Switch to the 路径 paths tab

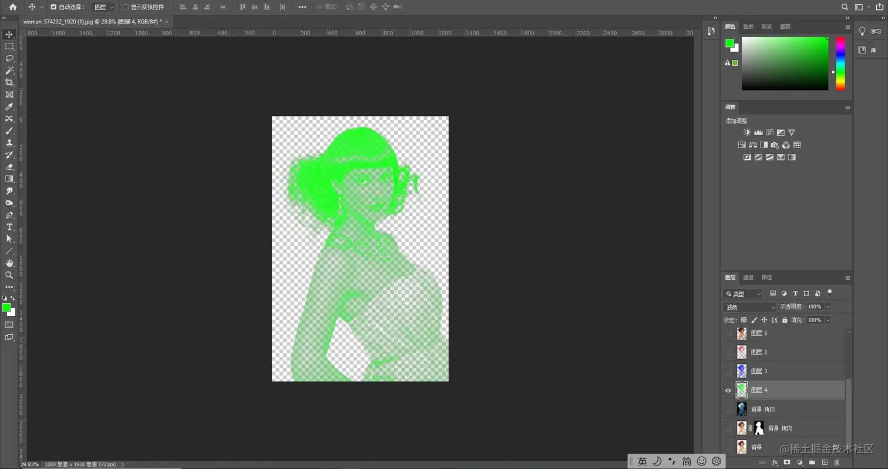click(766, 277)
